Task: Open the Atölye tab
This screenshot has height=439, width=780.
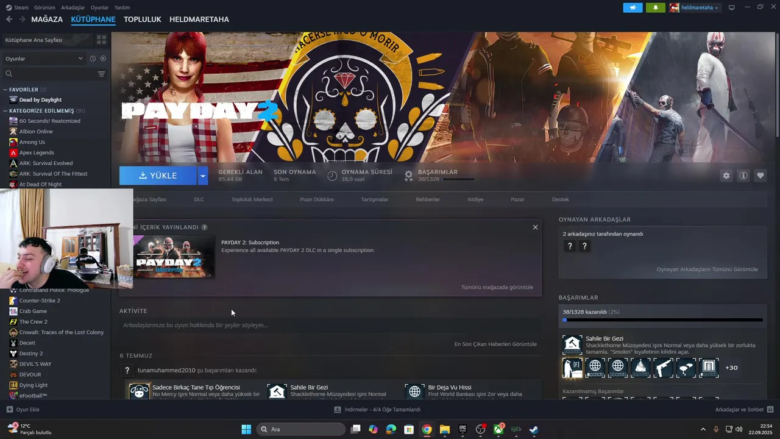Action: 475,199
